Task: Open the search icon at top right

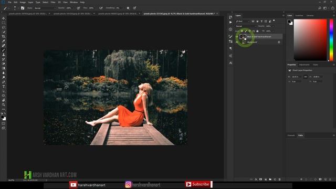Action: 320,8
